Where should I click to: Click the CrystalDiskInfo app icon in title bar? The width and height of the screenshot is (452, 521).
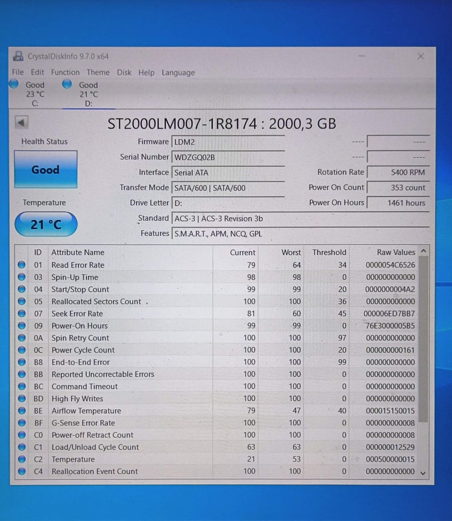(18, 56)
